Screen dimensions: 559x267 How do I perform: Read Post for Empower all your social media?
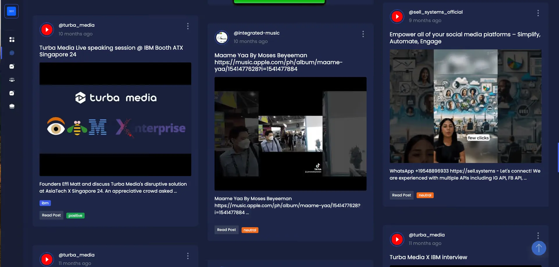coord(401,195)
